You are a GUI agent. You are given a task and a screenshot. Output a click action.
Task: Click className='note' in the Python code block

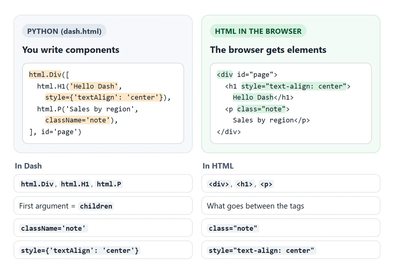(78, 120)
